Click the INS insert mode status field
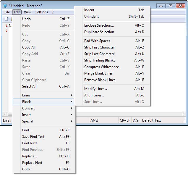Image resolution: width=188 pixels, height=176 pixels. [x=135, y=120]
